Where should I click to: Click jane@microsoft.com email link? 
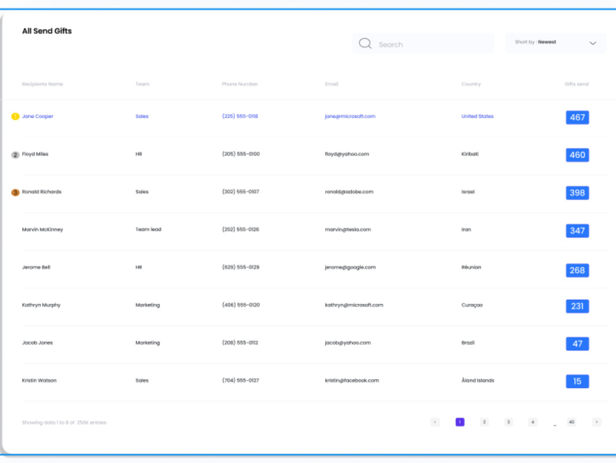coord(350,117)
